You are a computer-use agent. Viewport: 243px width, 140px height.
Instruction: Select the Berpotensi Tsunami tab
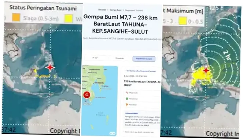coord(144,59)
